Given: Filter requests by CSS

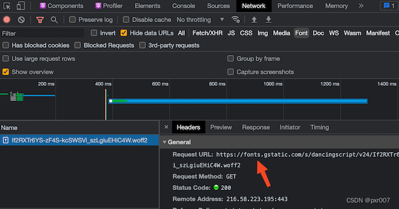Looking at the screenshot, I should 246,33.
